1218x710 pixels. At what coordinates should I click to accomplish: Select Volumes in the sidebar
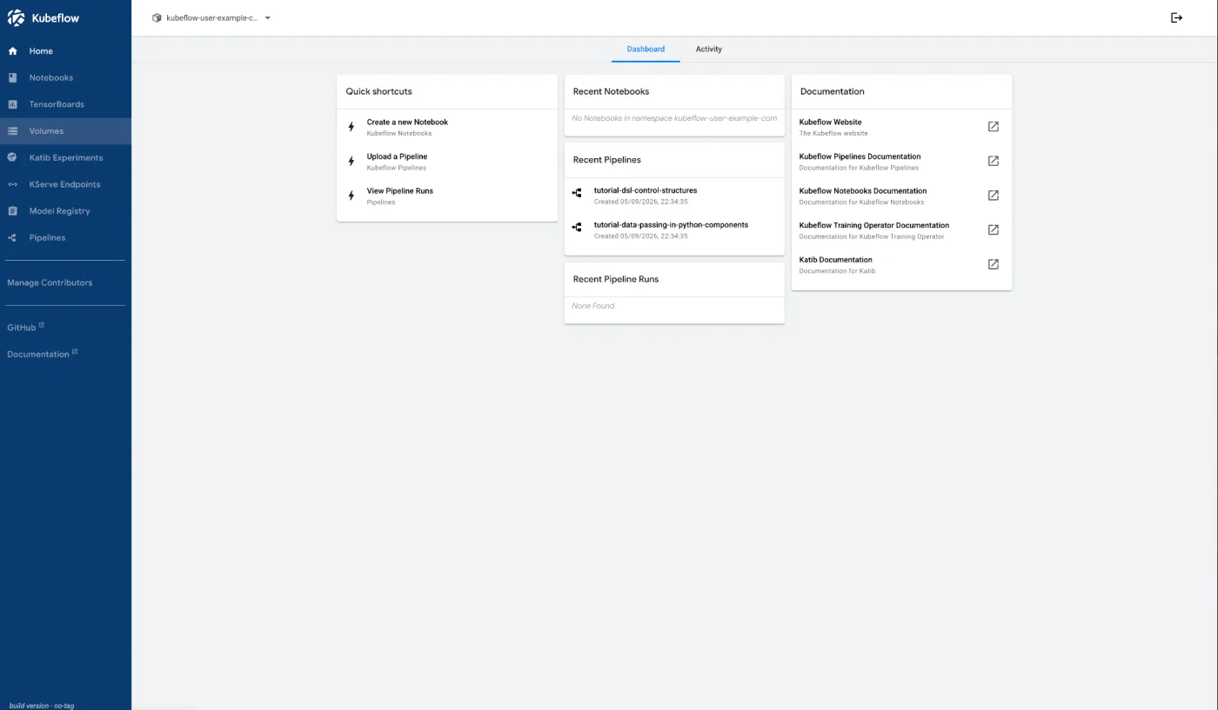[65, 131]
